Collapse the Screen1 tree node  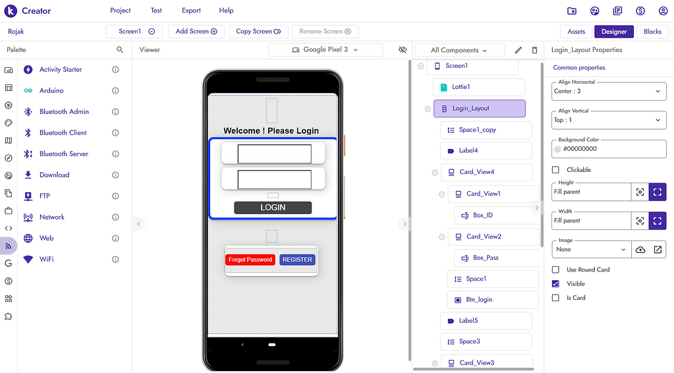click(421, 66)
